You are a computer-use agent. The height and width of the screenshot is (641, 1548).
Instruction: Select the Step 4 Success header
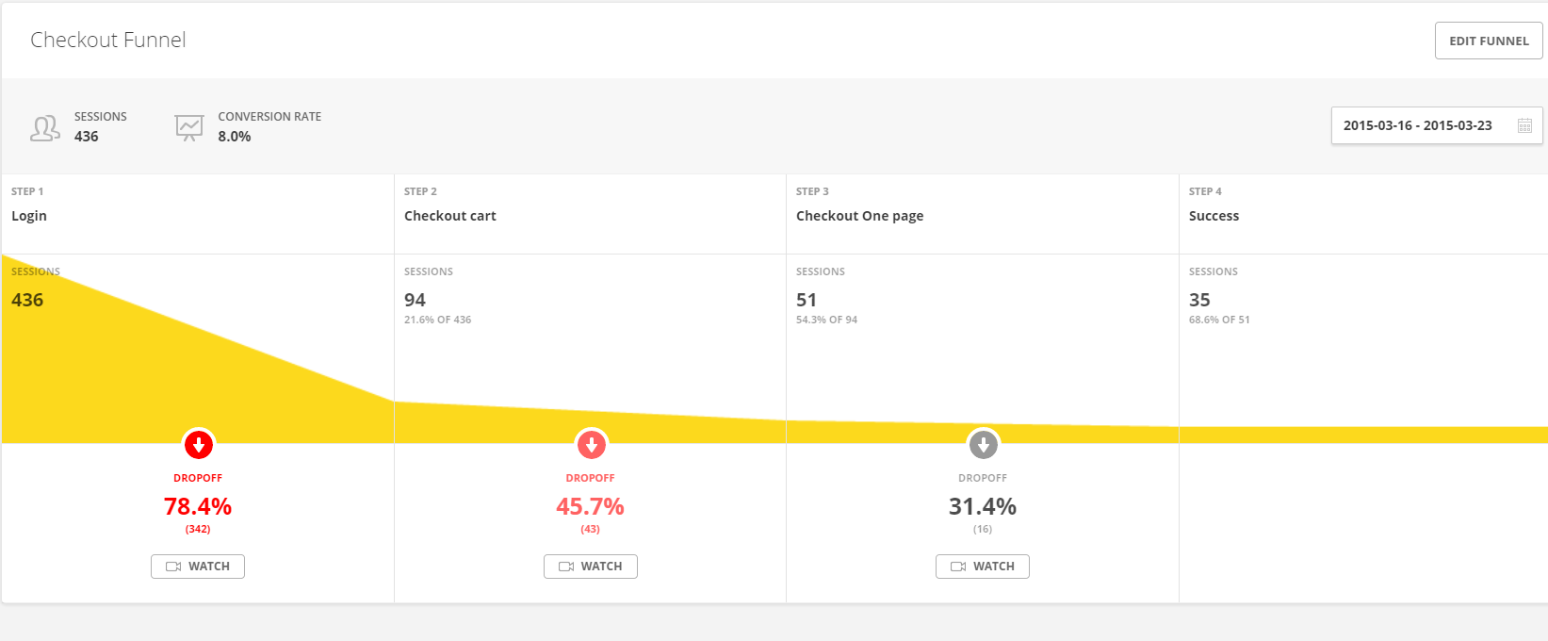[1214, 216]
